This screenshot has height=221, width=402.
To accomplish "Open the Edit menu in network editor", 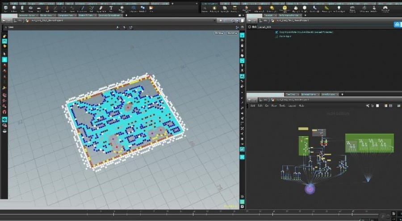I will click(260, 106).
